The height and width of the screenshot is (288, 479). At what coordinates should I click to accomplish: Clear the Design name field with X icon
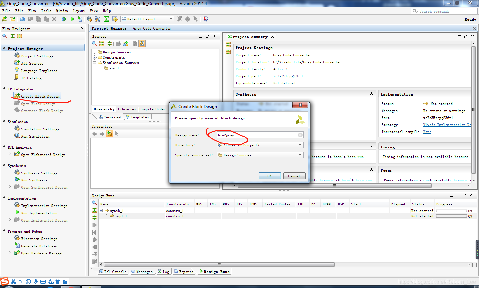click(x=300, y=135)
